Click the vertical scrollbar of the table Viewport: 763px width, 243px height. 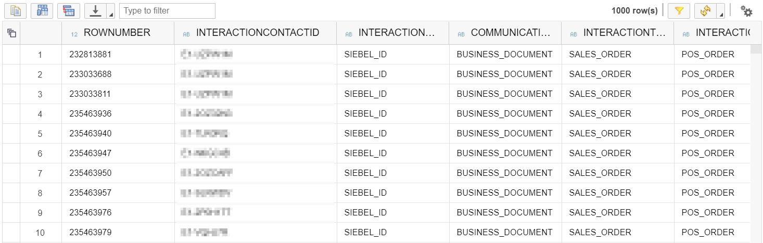(755, 140)
